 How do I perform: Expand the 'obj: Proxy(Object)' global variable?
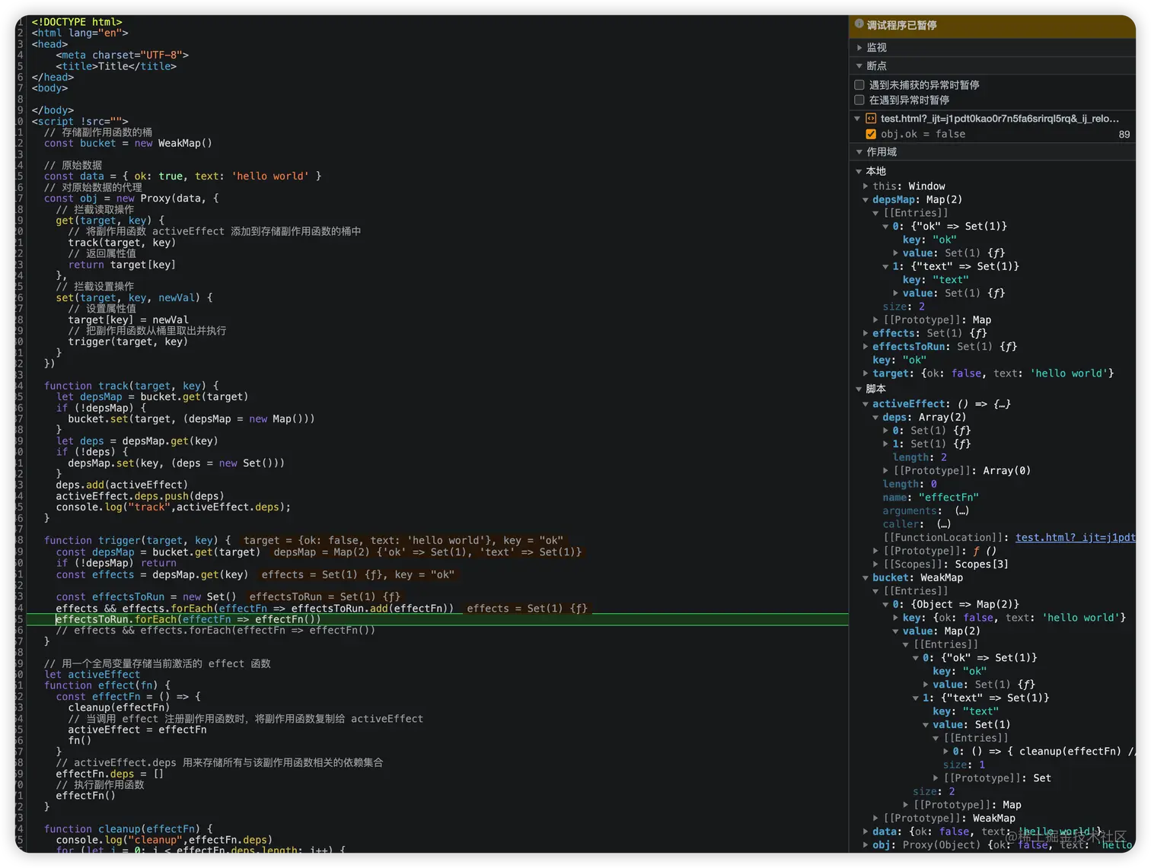(x=866, y=845)
